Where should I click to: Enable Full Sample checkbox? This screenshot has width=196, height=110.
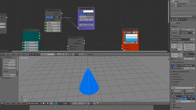(172, 68)
